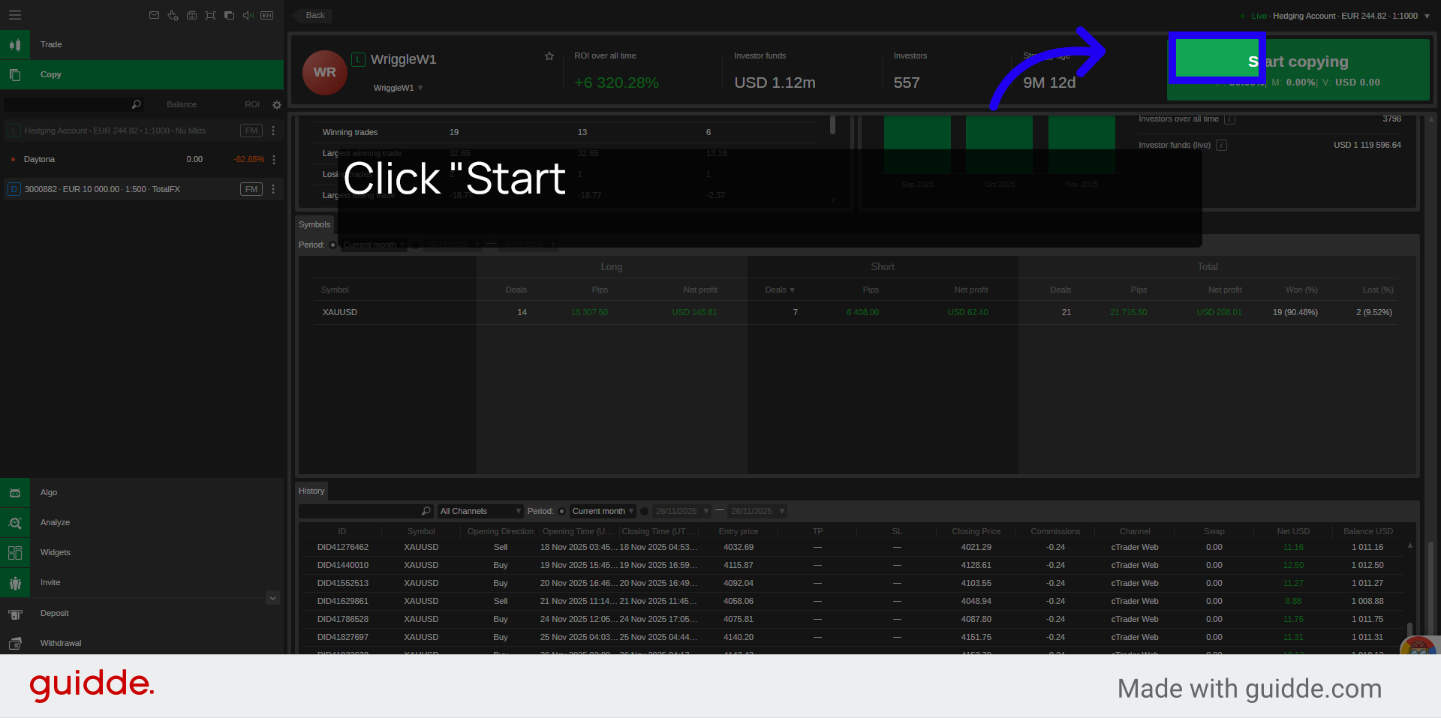Toggle the speaker sound icon in top bar
Image resolution: width=1441 pixels, height=718 pixels.
[x=248, y=15]
